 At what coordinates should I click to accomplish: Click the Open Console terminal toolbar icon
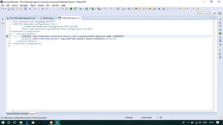[x=25, y=9]
